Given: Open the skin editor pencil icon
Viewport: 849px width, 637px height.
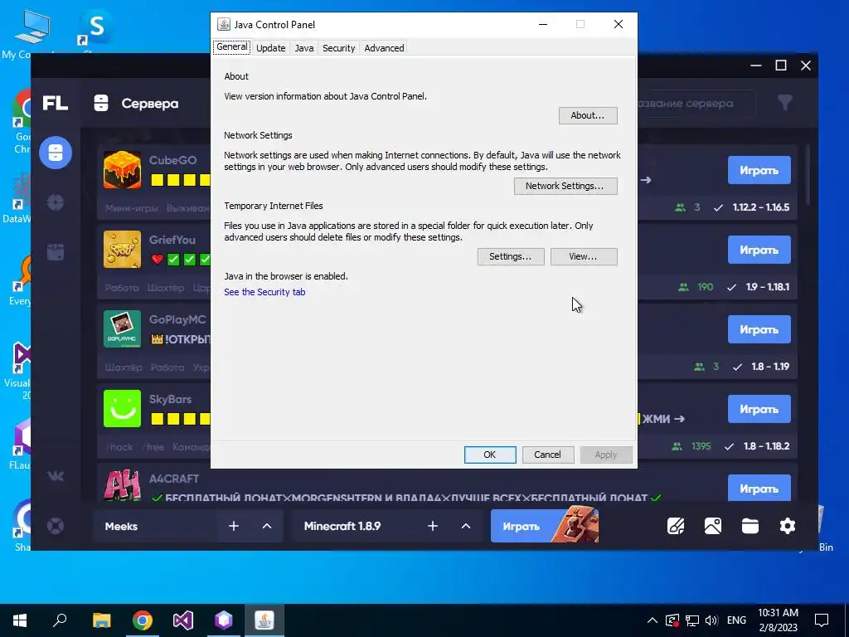Looking at the screenshot, I should click(x=676, y=526).
